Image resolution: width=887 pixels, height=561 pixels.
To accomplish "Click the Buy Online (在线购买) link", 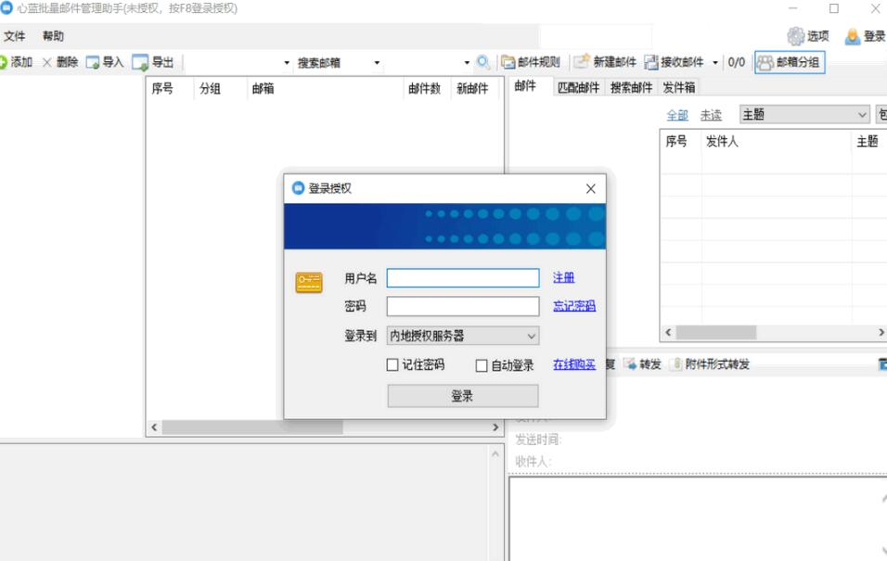I will (574, 364).
